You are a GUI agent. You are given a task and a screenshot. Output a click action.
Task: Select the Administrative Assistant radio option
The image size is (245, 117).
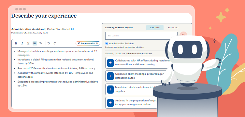click(107, 44)
